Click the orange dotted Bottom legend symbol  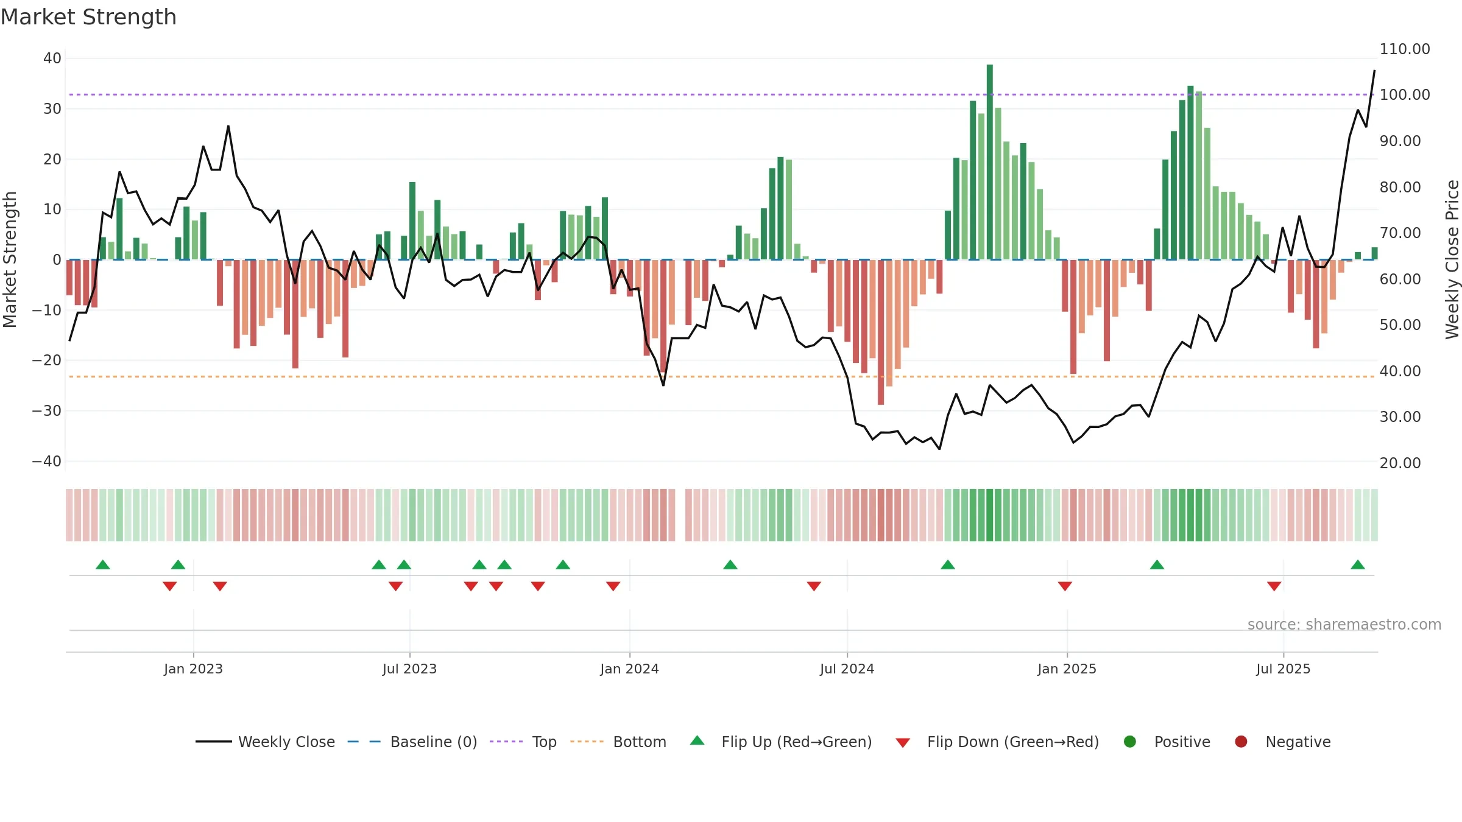pos(587,742)
